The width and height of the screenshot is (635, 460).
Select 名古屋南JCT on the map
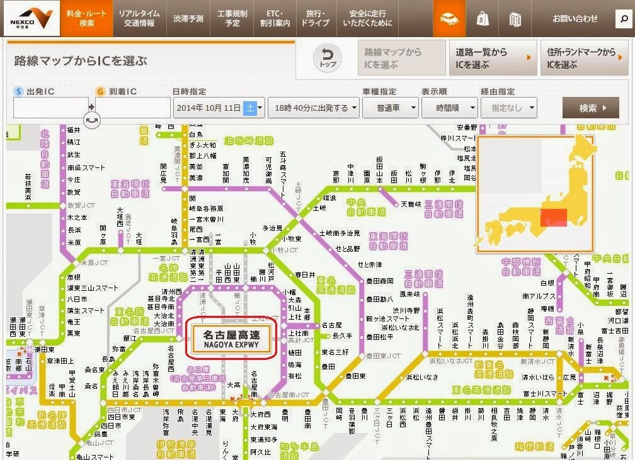pos(289,395)
